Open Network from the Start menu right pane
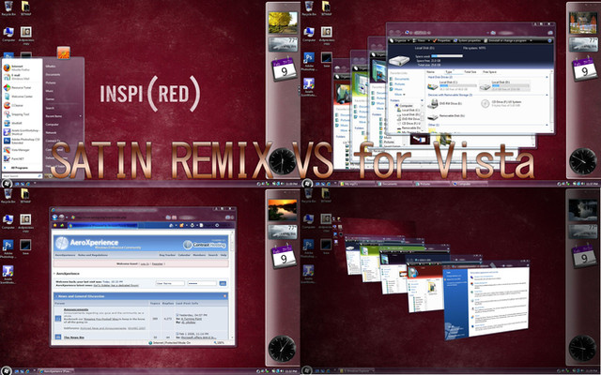 (51, 132)
